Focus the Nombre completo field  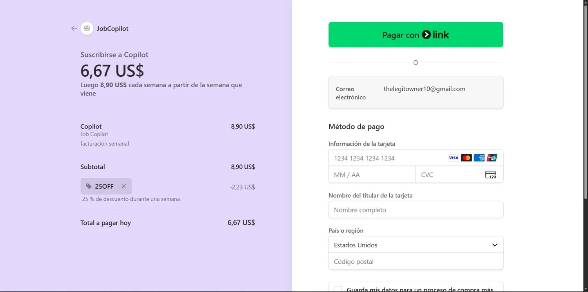coord(416,210)
